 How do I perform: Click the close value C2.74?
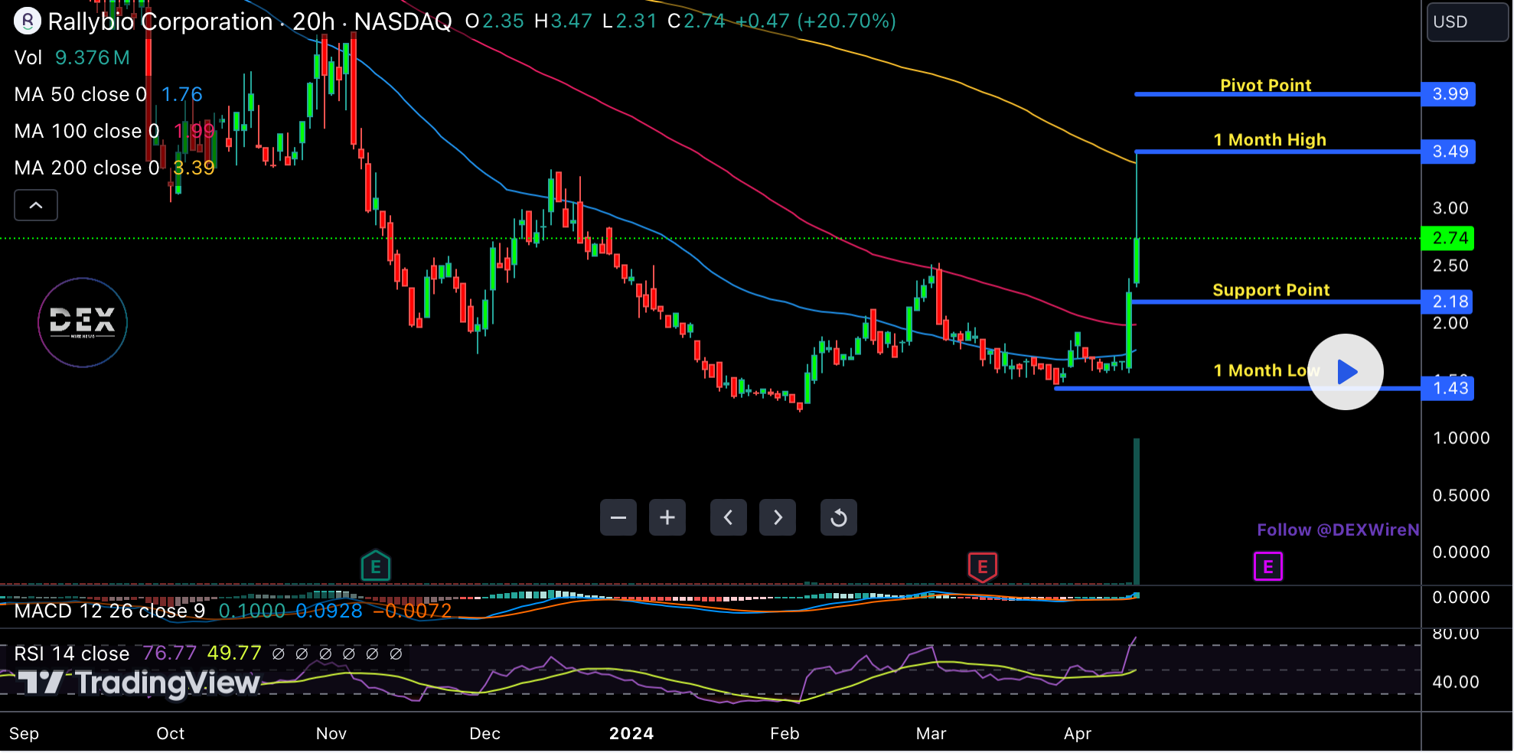tap(697, 21)
